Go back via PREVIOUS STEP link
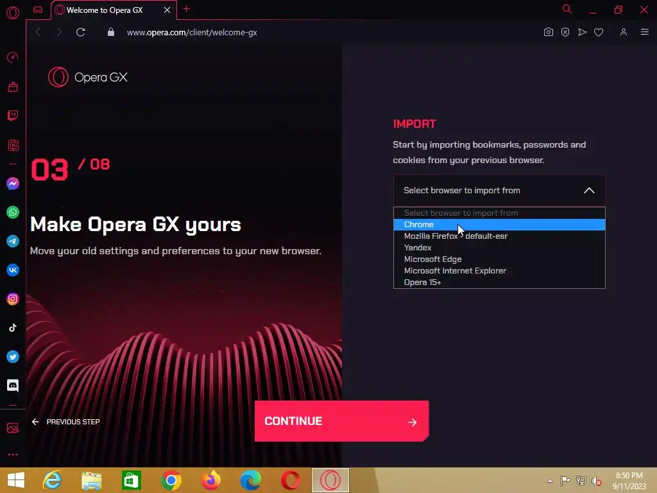 click(66, 422)
